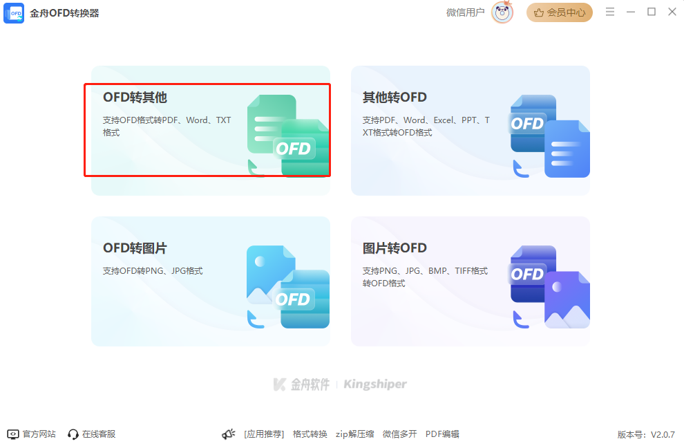Screen dimensions: 684x446
Task: Click the panda user avatar
Action: (502, 12)
